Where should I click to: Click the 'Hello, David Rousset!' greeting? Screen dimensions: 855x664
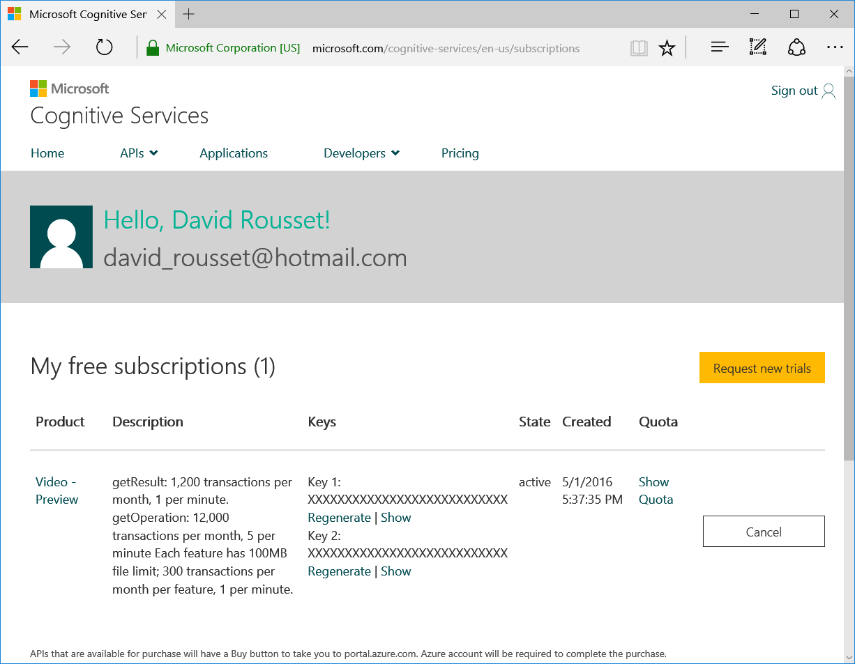pyautogui.click(x=217, y=220)
